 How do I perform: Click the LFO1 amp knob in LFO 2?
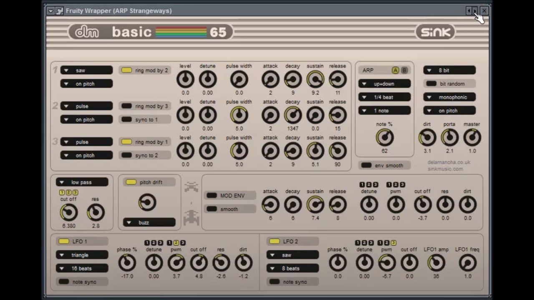pos(436,263)
